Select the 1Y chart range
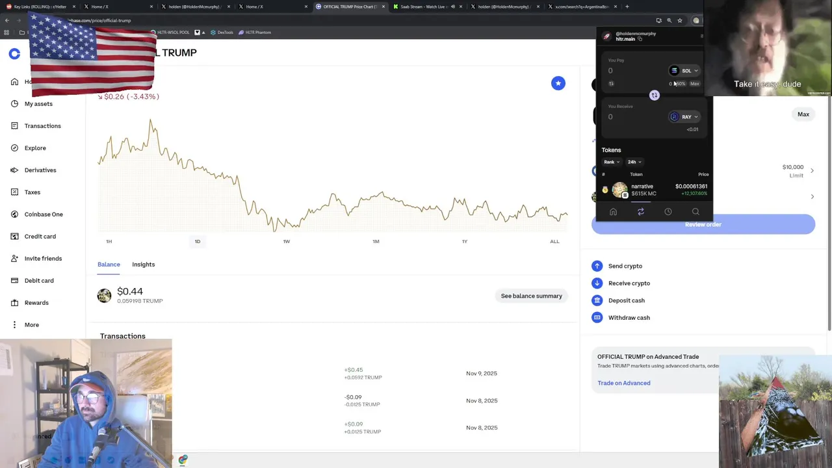The width and height of the screenshot is (832, 468). [465, 242]
